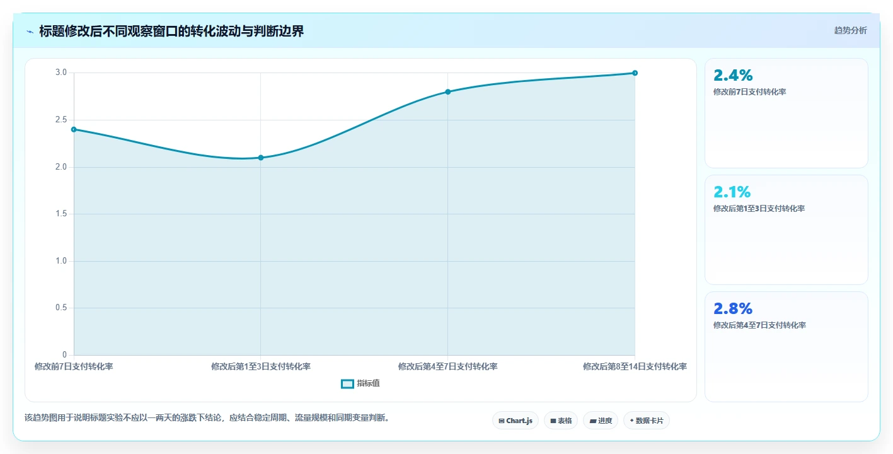The image size is (893, 454).
Task: Select the 表格 tag chip
Action: pos(561,421)
